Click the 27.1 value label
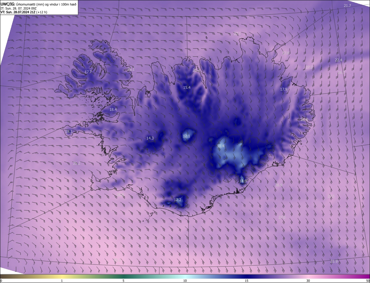The width and height of the screenshot is (370, 283). (237, 34)
